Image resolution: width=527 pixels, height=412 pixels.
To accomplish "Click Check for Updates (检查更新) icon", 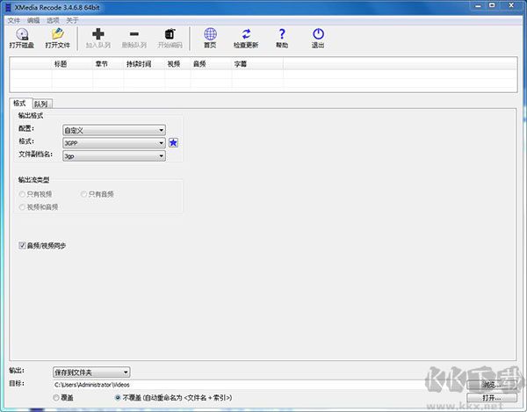I will pyautogui.click(x=246, y=34).
